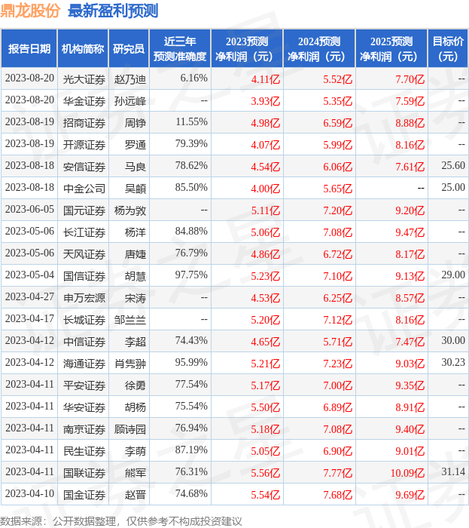
Task: Click the 最新盈利预测 heading
Action: coord(113,11)
